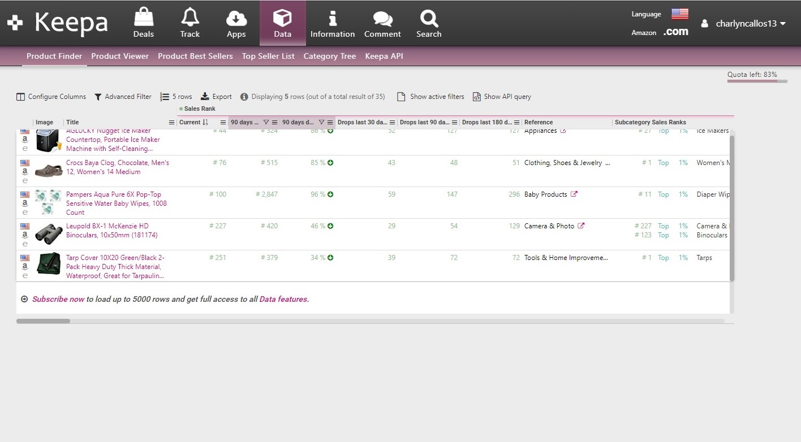Open the Drops last 30 days column menu

(x=393, y=122)
